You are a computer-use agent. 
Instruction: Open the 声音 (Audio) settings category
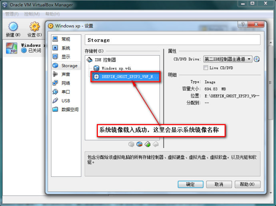tap(66, 74)
